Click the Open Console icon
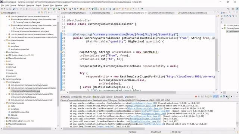Image resolution: width=239 pixels, height=134 pixels. coord(229,97)
